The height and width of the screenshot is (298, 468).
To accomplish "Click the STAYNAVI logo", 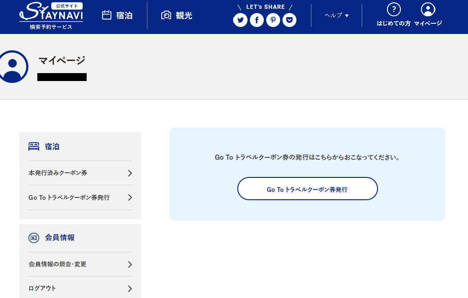I will pos(51,16).
